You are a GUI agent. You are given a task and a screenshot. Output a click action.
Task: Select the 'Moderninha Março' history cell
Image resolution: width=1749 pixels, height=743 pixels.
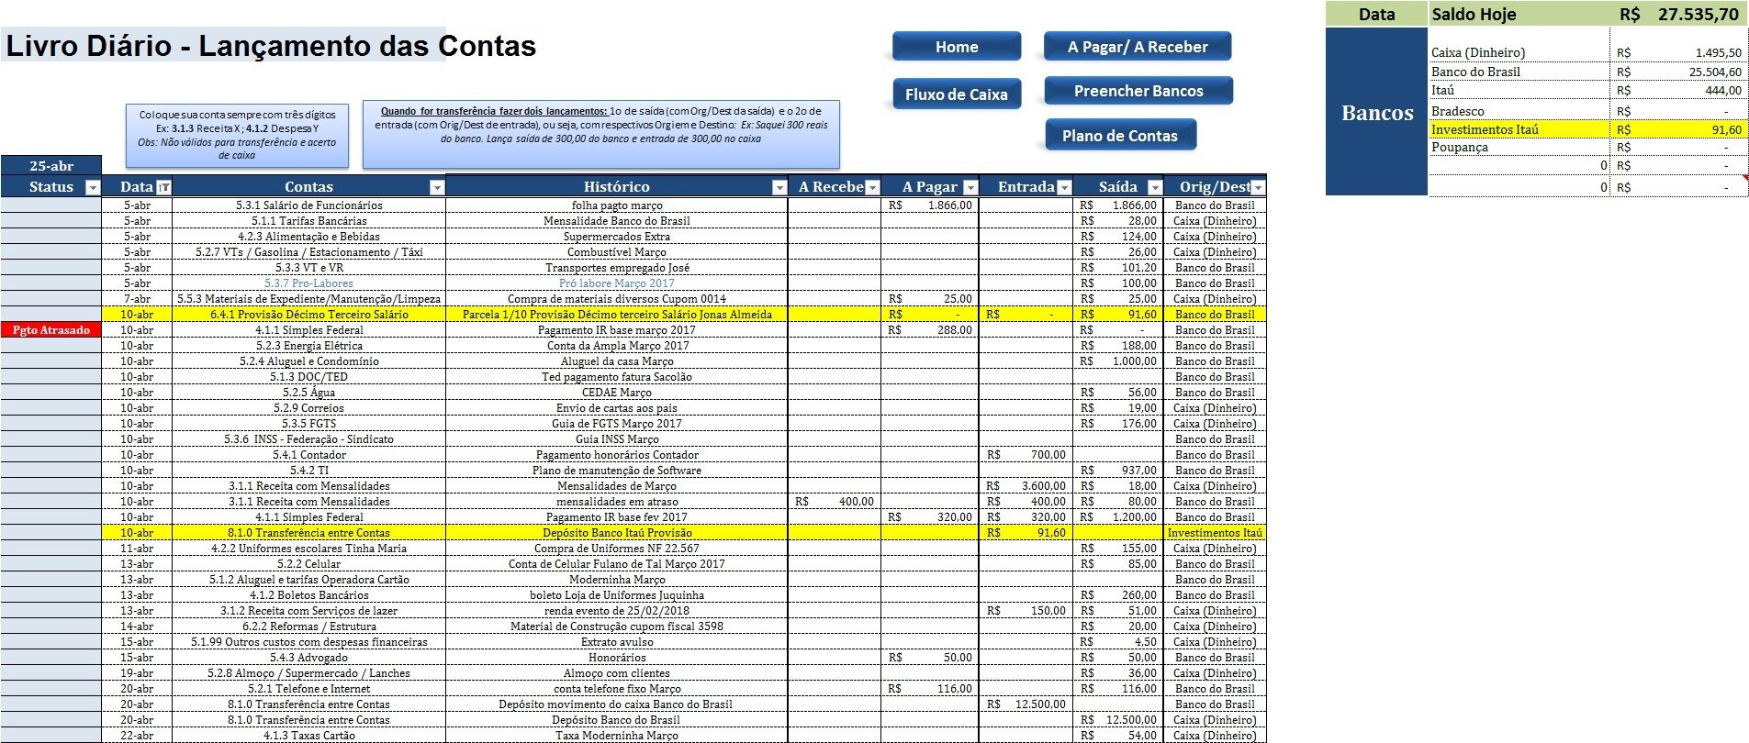[617, 580]
